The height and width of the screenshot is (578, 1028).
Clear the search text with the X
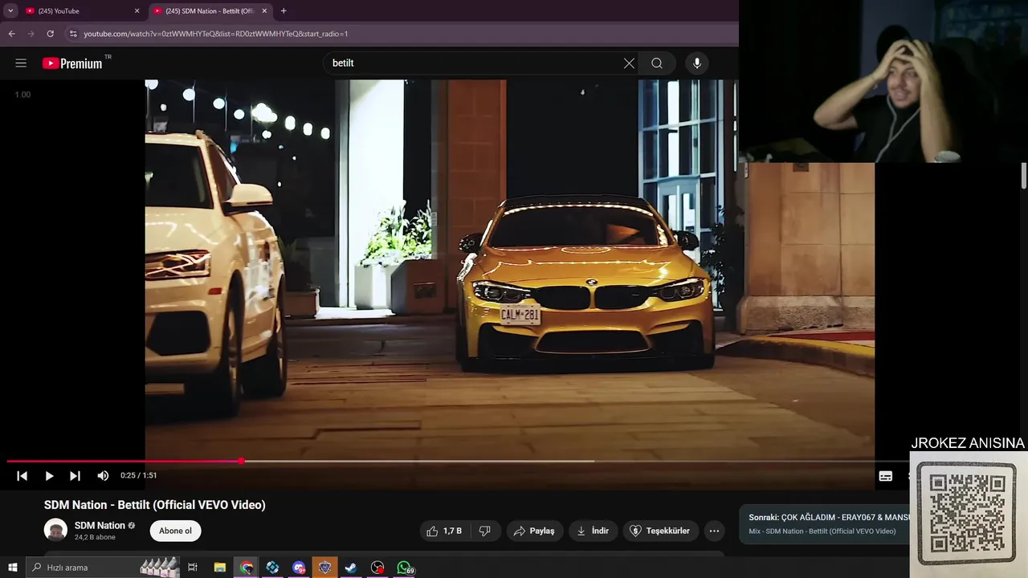pyautogui.click(x=629, y=63)
